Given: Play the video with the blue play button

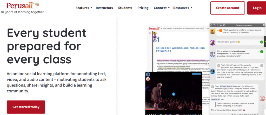Looking at the screenshot, I should pos(174,94).
